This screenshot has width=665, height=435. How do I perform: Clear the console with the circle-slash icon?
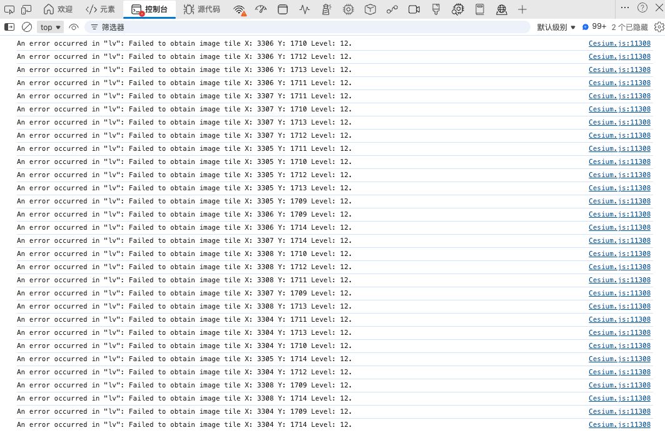pyautogui.click(x=27, y=27)
